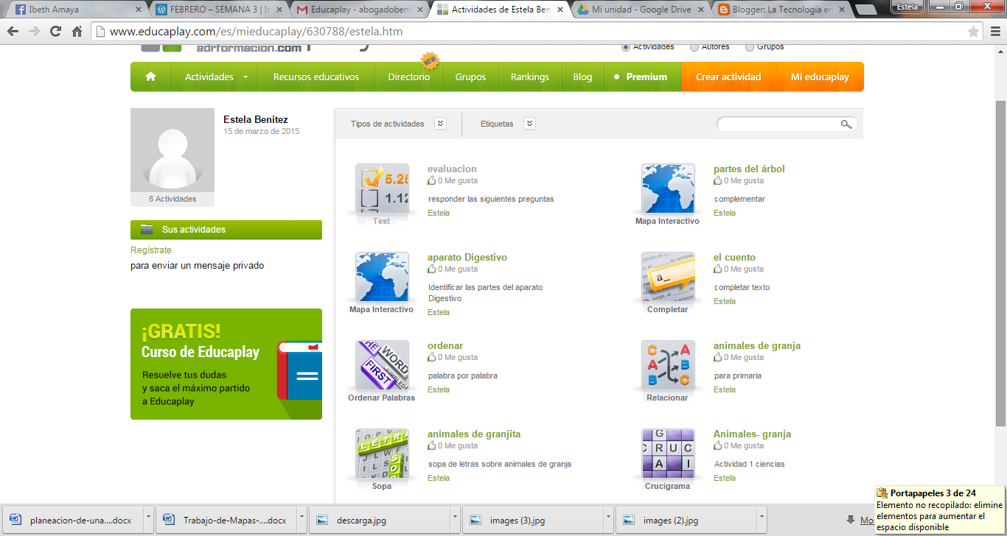Select the Grupos radio button
1007x536 pixels.
click(749, 46)
